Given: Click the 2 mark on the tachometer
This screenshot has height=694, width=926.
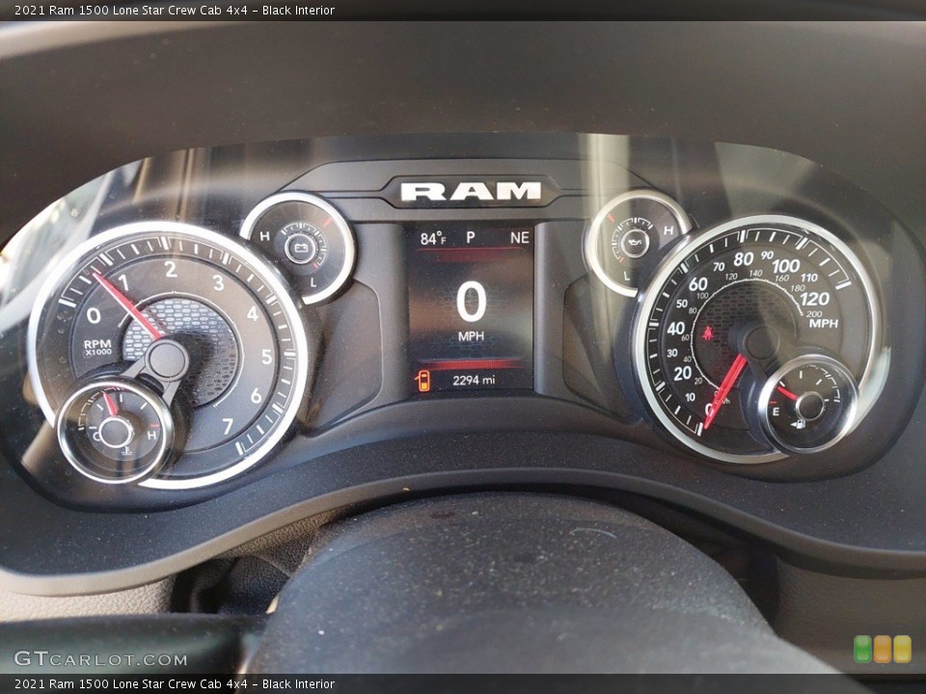Looking at the screenshot, I should (x=171, y=269).
